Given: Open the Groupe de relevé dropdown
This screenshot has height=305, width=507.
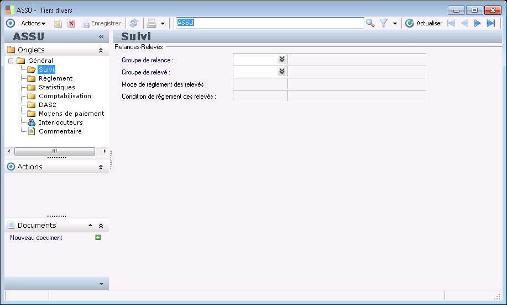Looking at the screenshot, I should [x=282, y=71].
